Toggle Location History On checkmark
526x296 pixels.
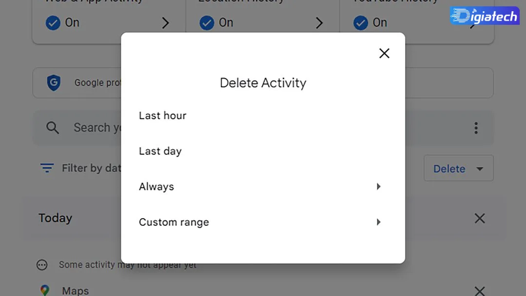point(207,23)
